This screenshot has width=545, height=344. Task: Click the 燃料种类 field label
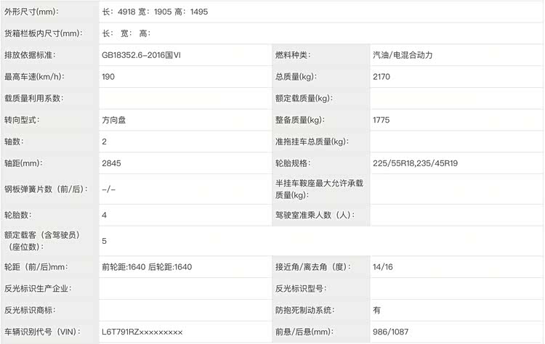(x=292, y=55)
